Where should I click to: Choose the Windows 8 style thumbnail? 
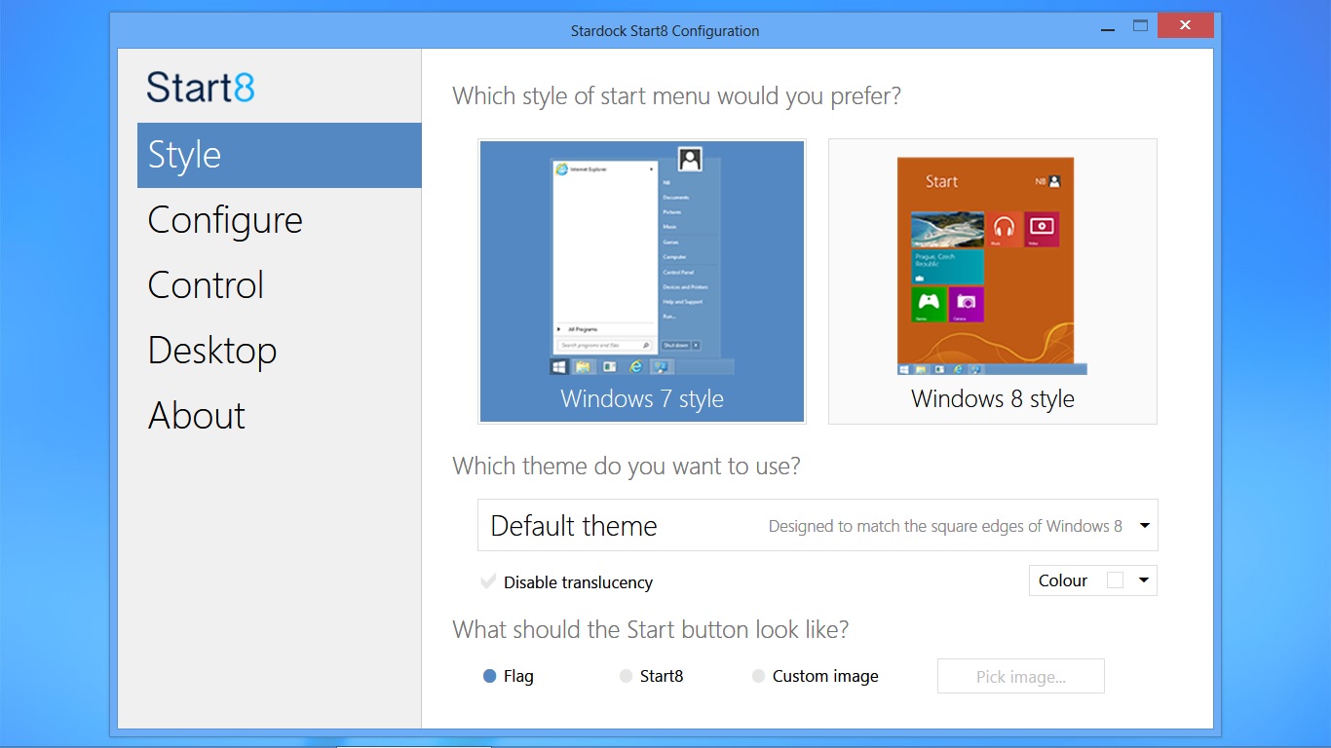(992, 280)
